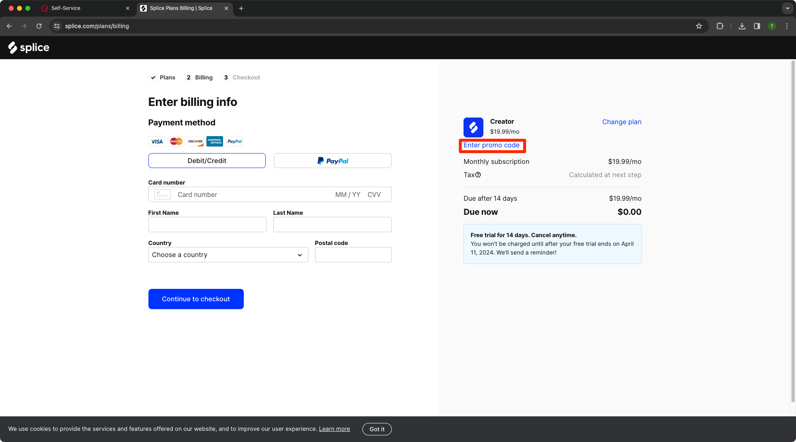
Task: Close the Splice Plans Billing tab
Action: tap(226, 8)
